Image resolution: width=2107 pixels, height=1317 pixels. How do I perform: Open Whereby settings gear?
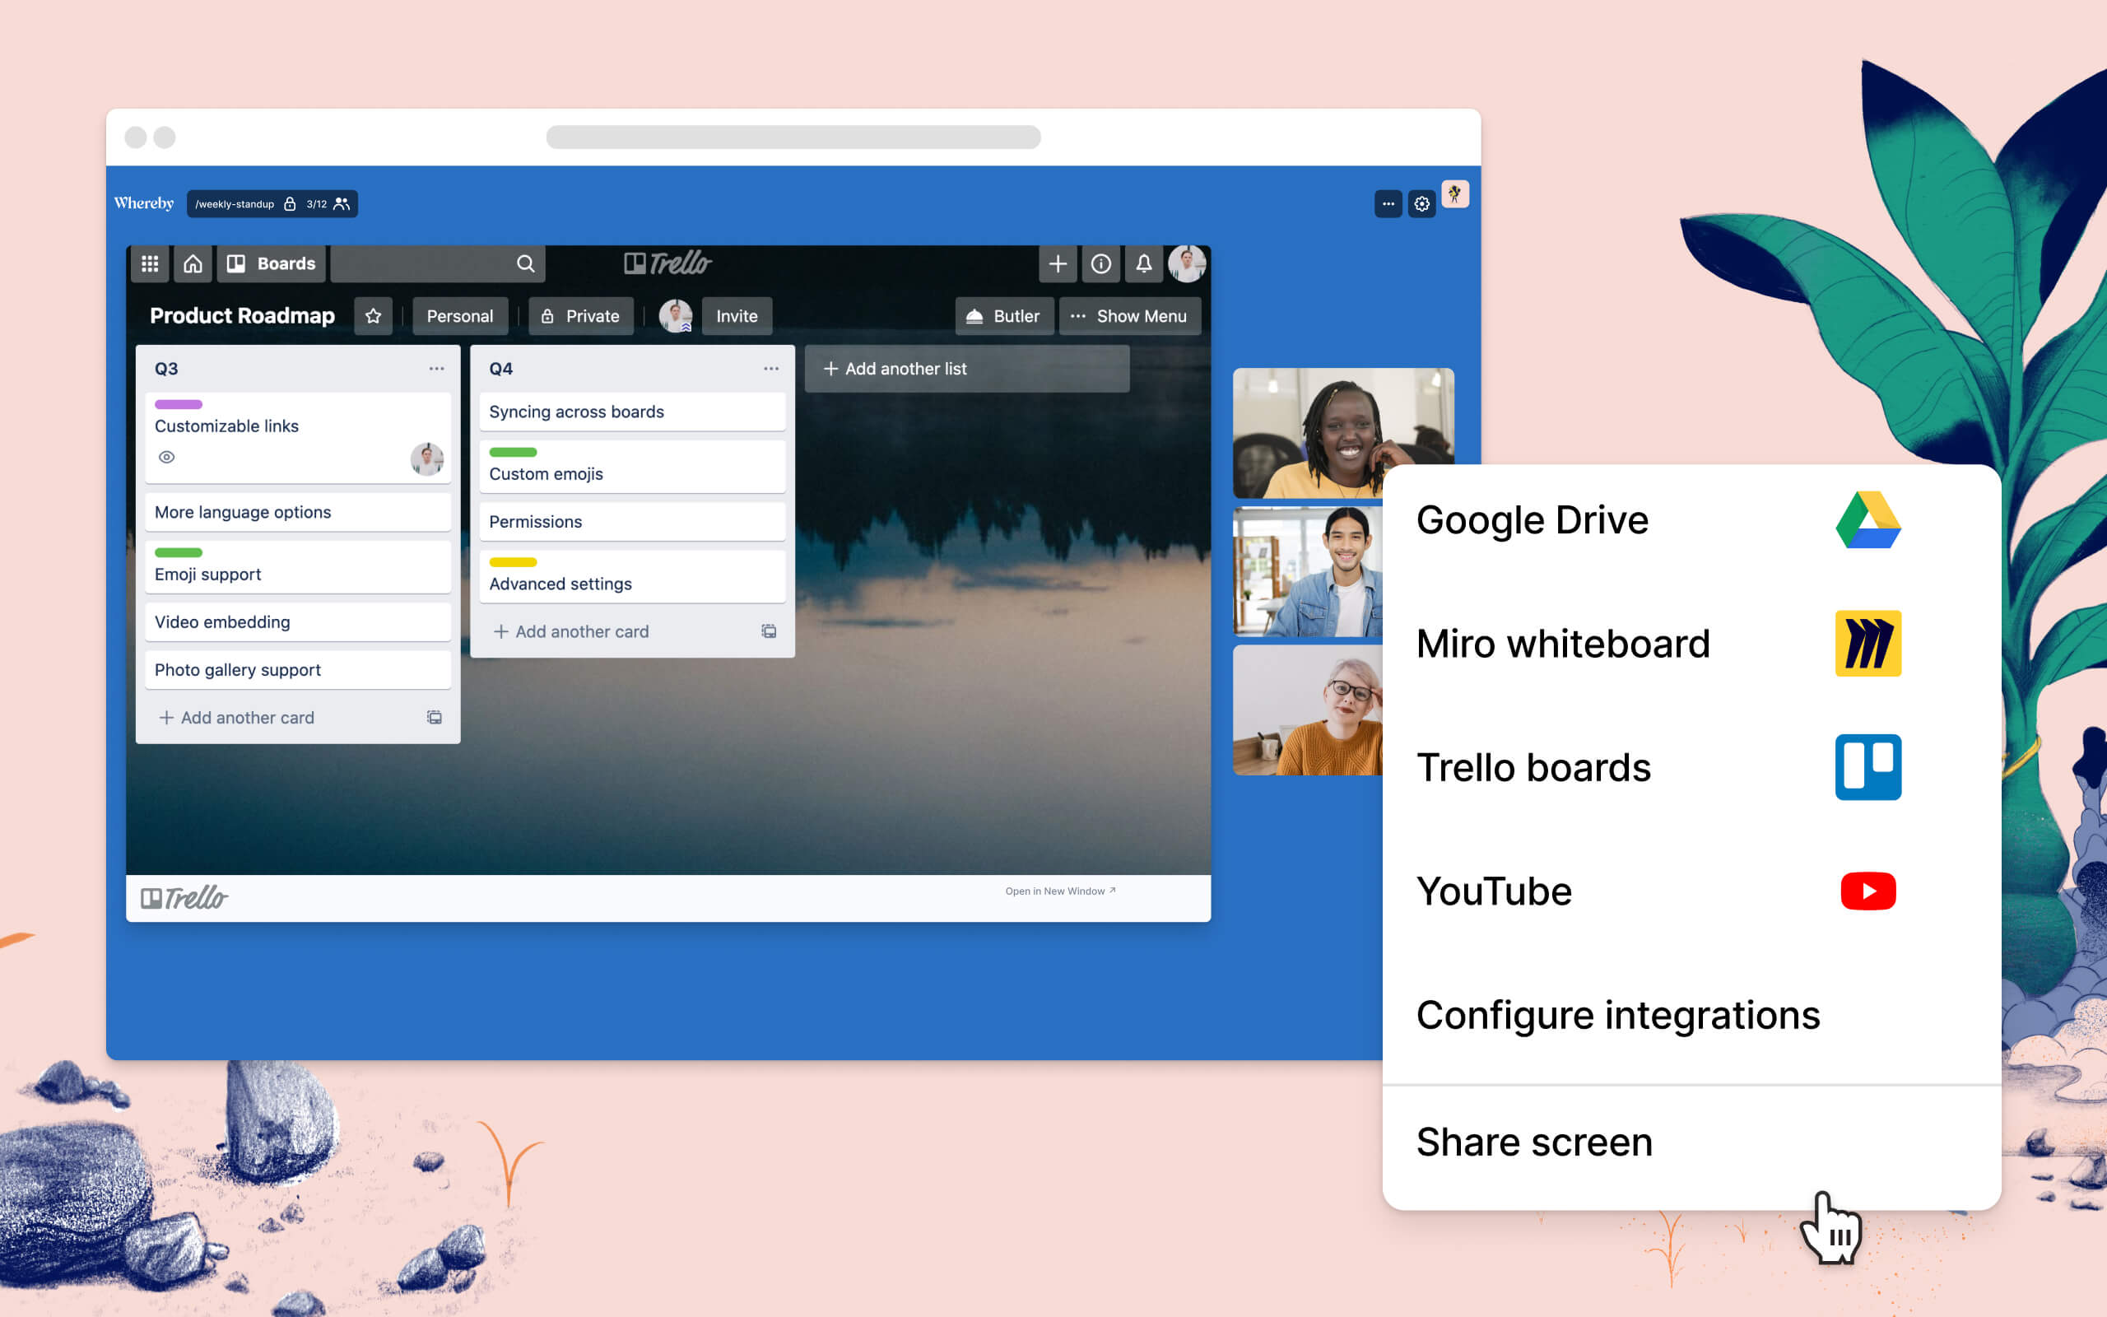(x=1421, y=204)
